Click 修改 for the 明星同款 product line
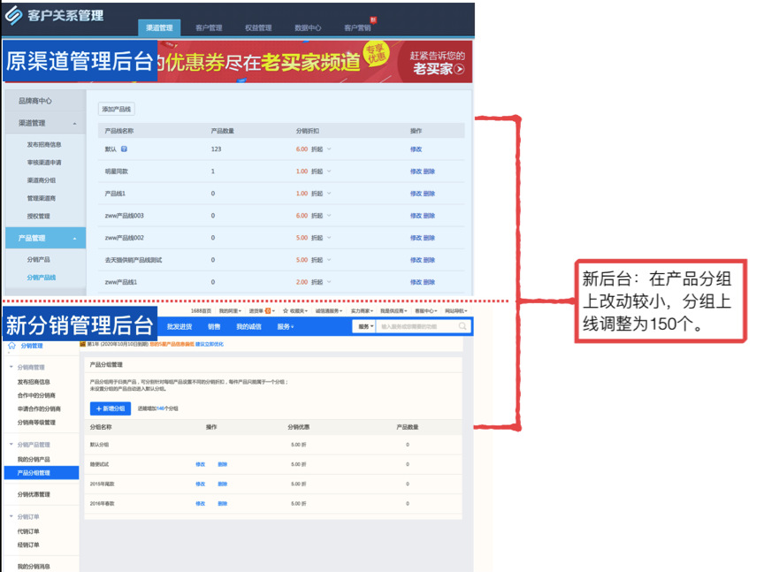The image size is (764, 572). tap(416, 172)
